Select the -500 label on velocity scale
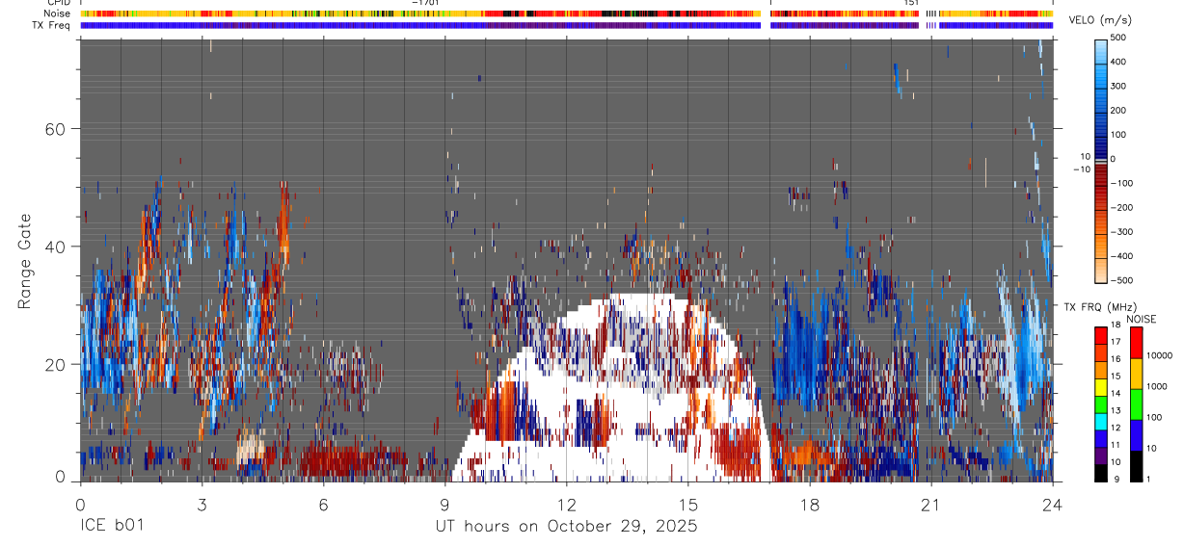 (1122, 280)
